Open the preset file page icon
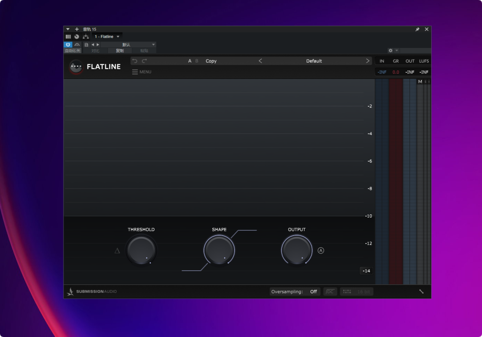Image resolution: width=482 pixels, height=337 pixels. click(x=87, y=45)
